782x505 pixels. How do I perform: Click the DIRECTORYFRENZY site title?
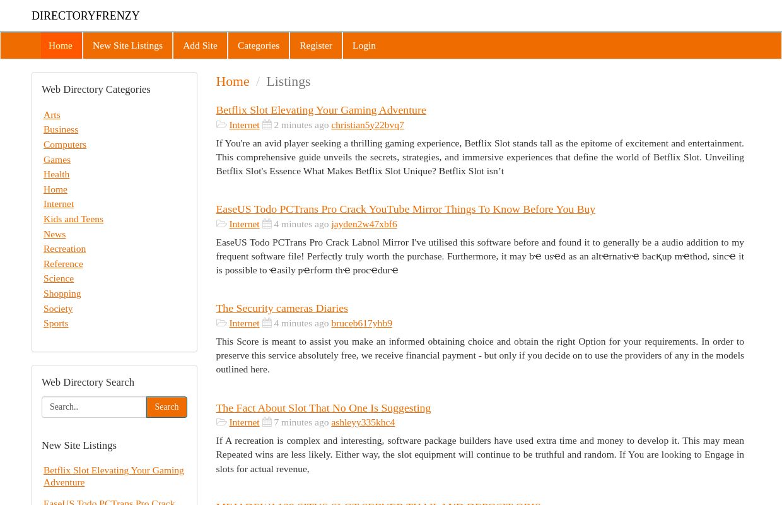click(x=85, y=16)
